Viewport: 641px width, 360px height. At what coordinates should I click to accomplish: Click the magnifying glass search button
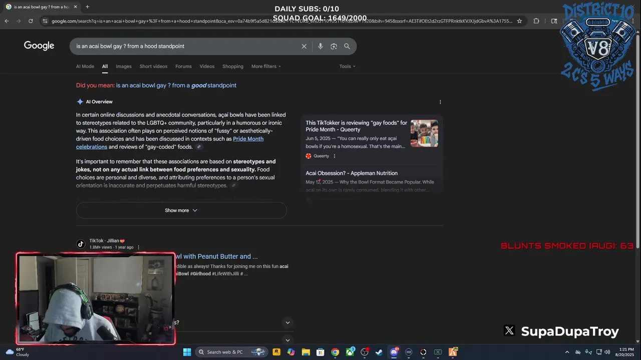[347, 46]
